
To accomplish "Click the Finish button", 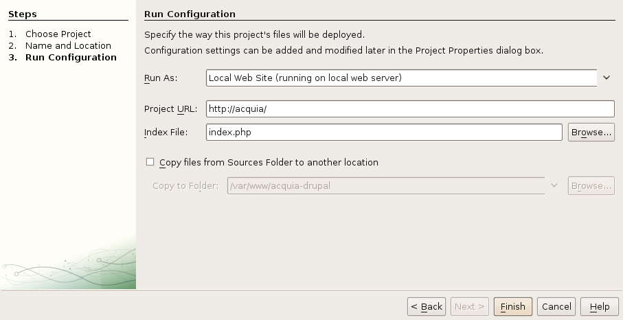I will point(512,307).
